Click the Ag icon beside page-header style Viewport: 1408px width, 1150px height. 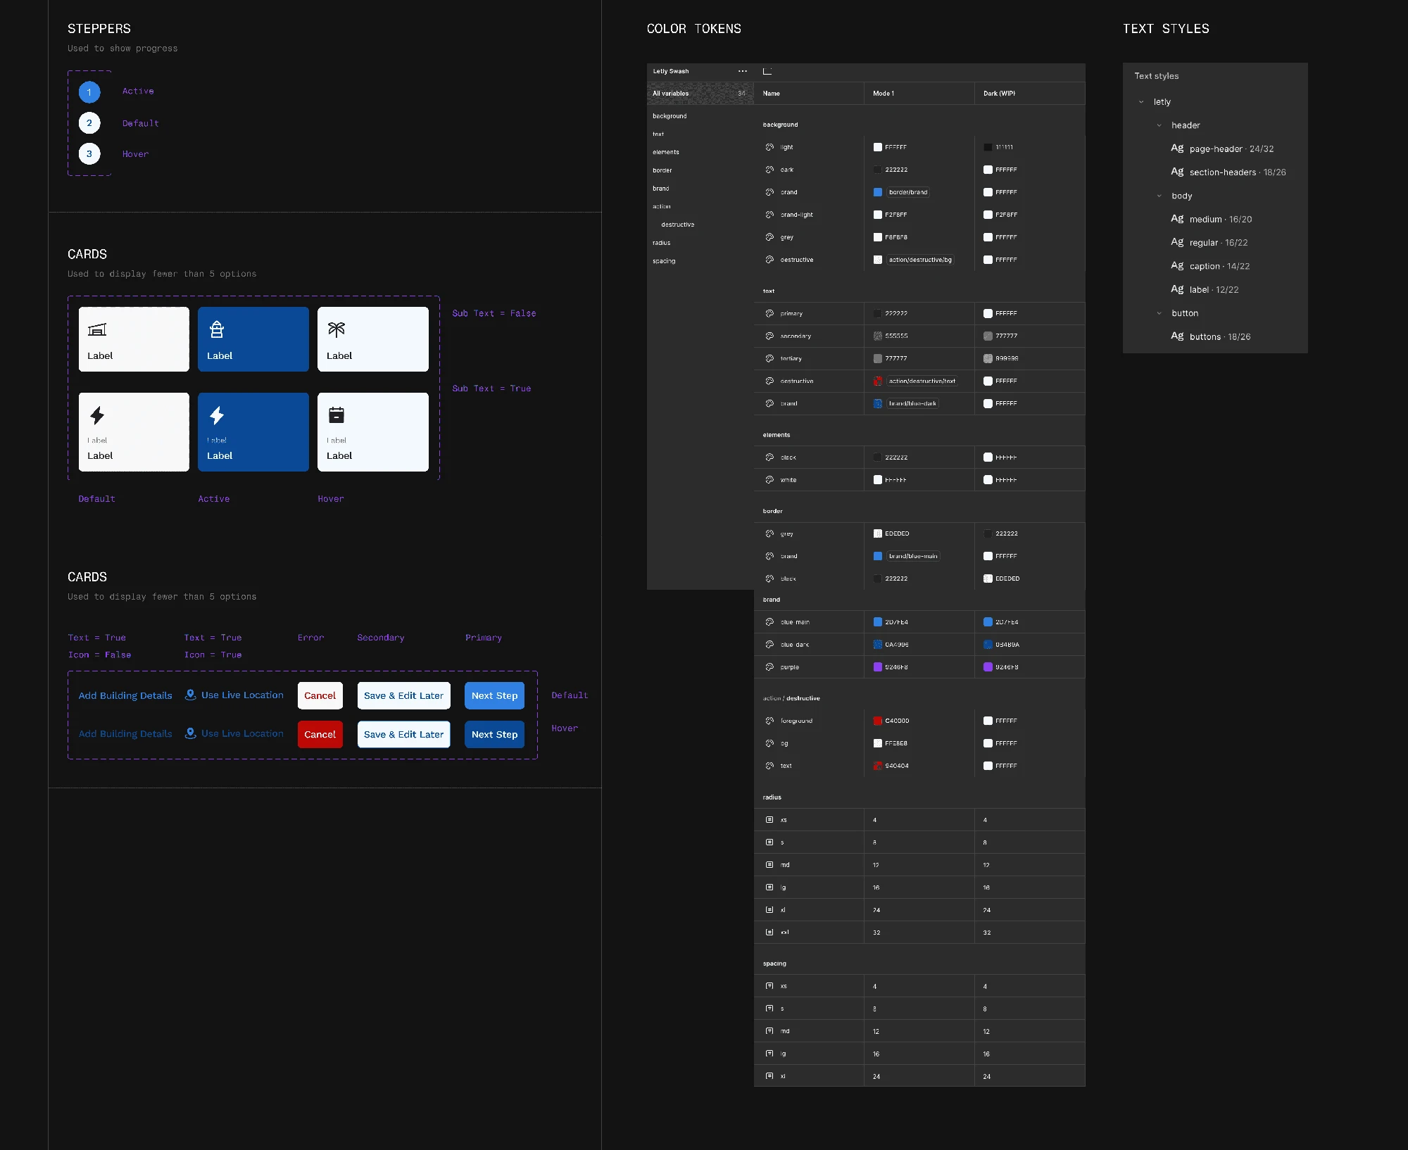tap(1177, 148)
